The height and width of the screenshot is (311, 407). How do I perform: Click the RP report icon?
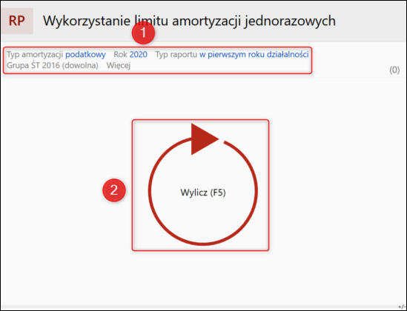point(17,21)
